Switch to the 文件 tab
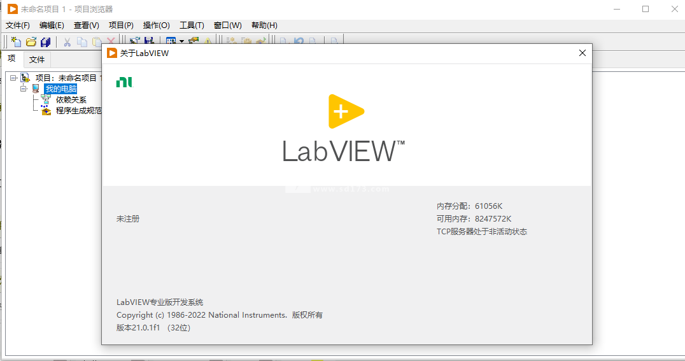685x361 pixels. click(x=37, y=59)
